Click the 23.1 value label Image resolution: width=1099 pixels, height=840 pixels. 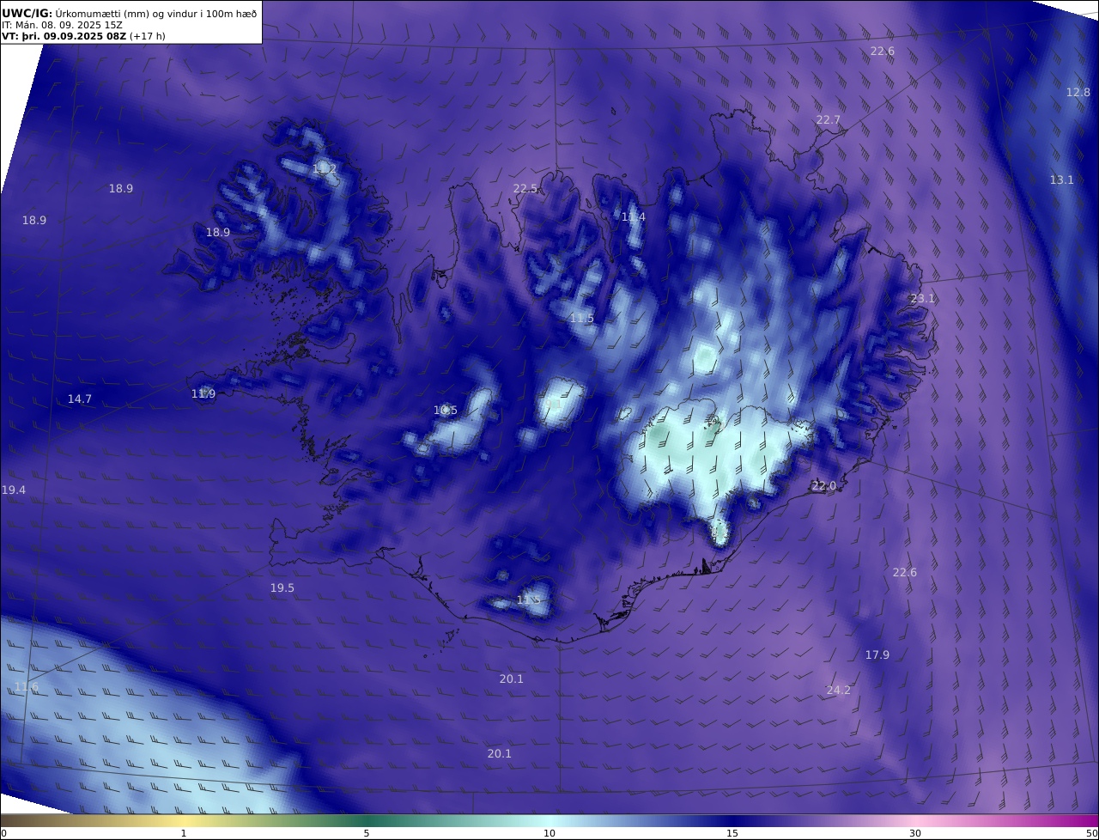click(923, 299)
